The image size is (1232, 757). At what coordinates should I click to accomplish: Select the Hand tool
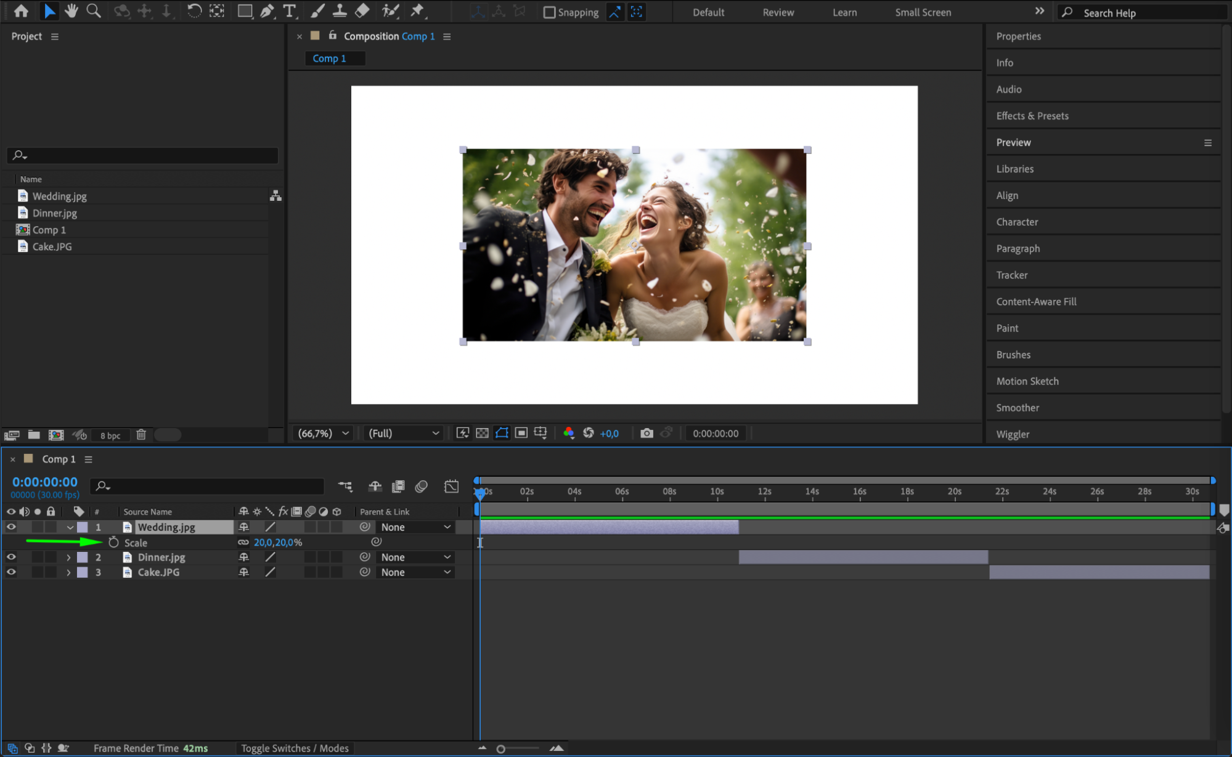click(71, 11)
